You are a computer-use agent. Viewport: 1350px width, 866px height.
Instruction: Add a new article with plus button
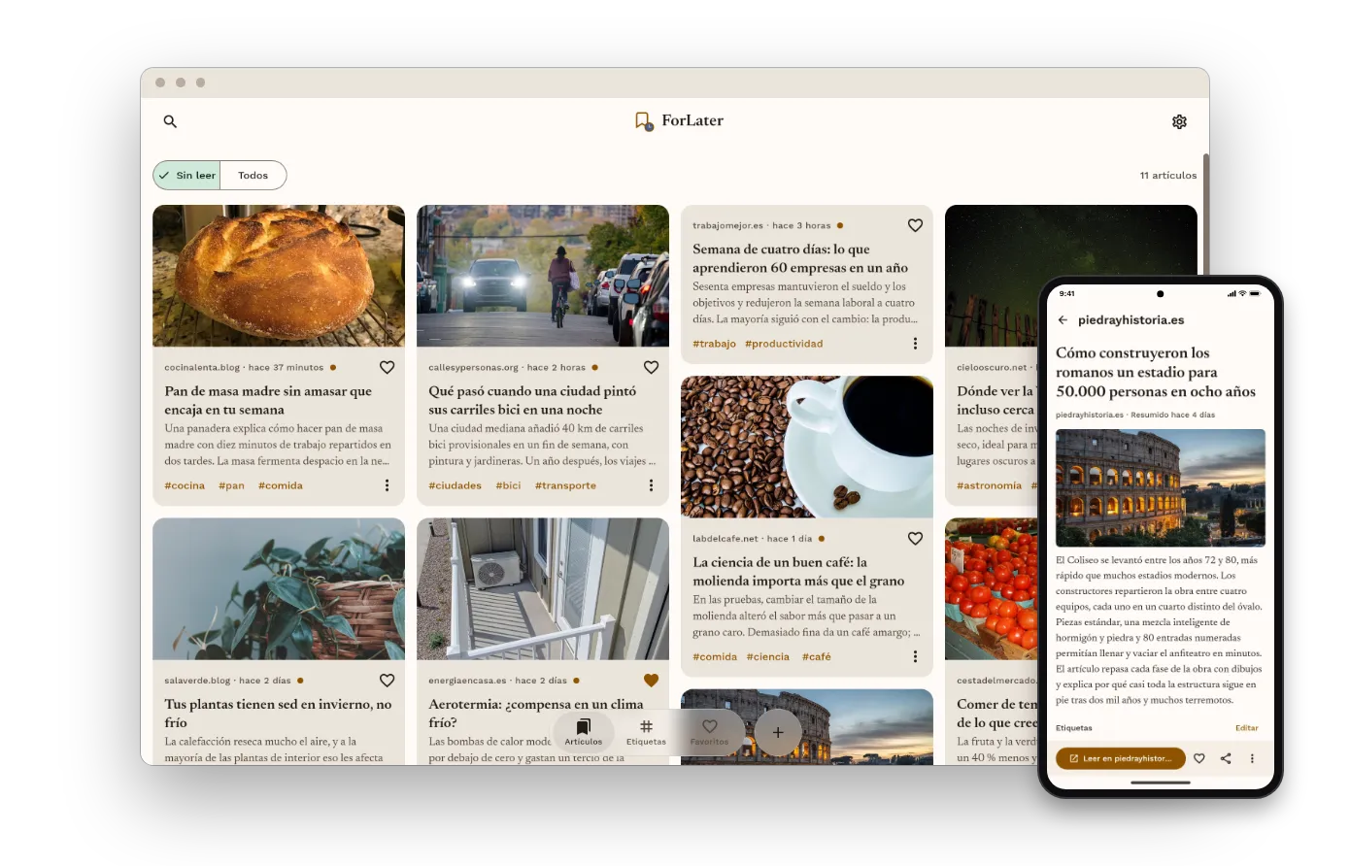778,732
